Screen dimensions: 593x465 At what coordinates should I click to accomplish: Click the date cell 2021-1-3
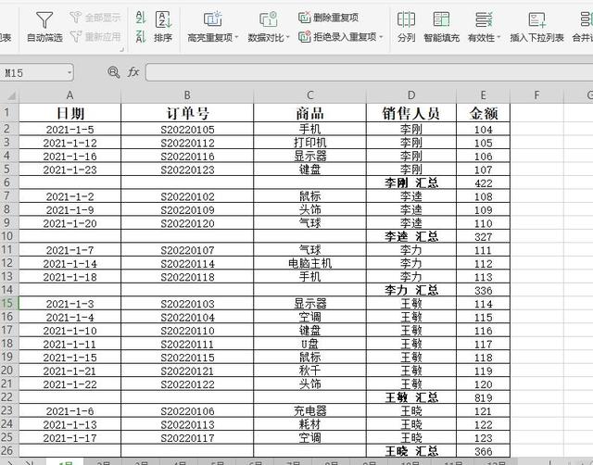[x=70, y=304]
